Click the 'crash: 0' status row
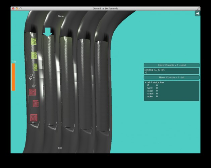211x168 pixels. pos(153,93)
